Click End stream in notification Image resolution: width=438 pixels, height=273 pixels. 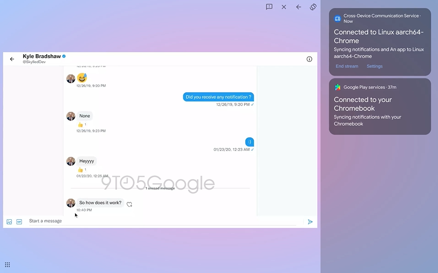click(x=347, y=66)
